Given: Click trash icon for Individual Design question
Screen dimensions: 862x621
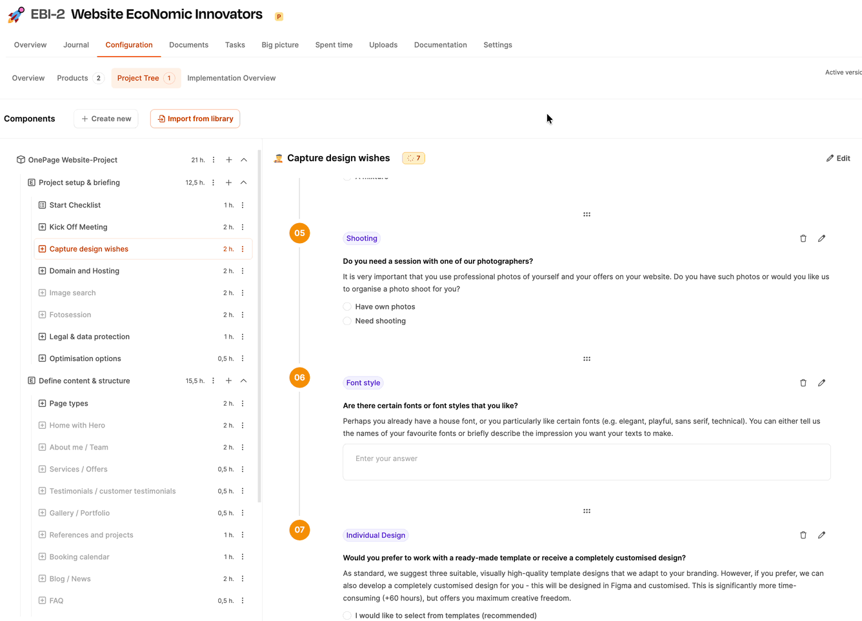Looking at the screenshot, I should (x=803, y=535).
